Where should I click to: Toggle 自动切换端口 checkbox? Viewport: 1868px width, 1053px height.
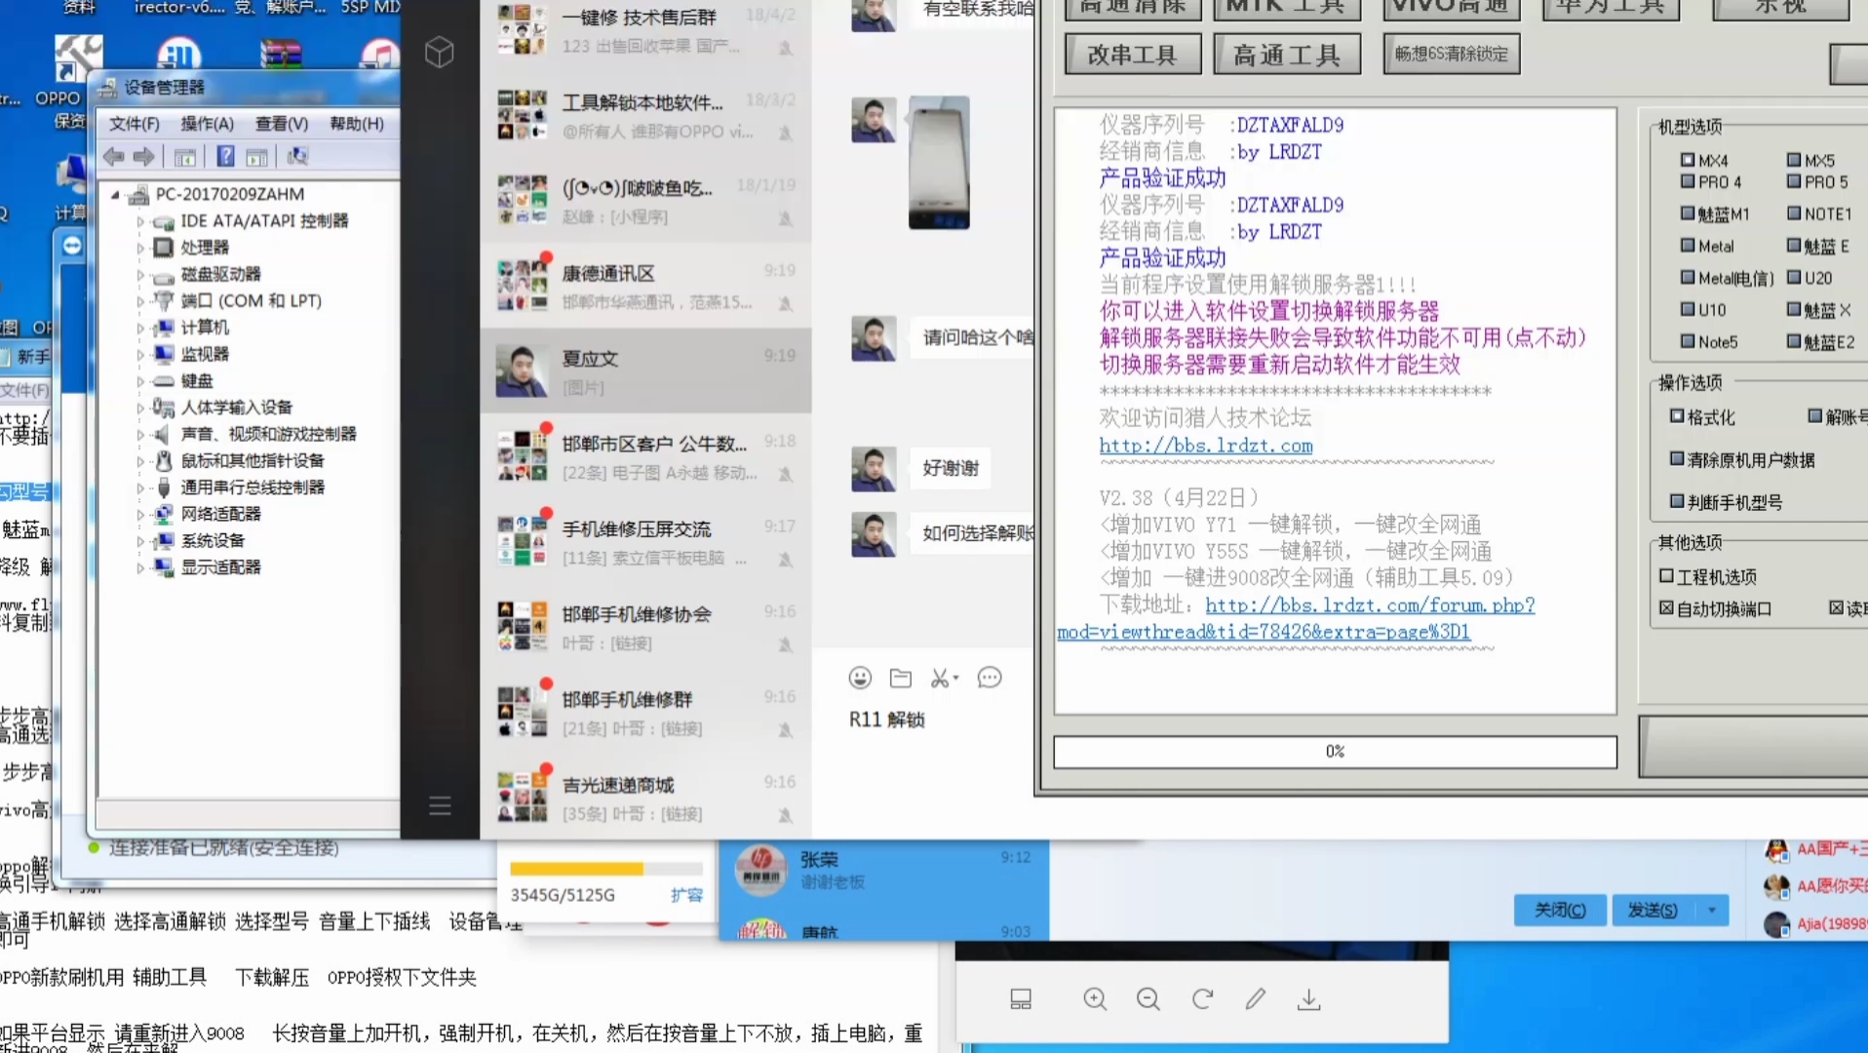pos(1666,608)
